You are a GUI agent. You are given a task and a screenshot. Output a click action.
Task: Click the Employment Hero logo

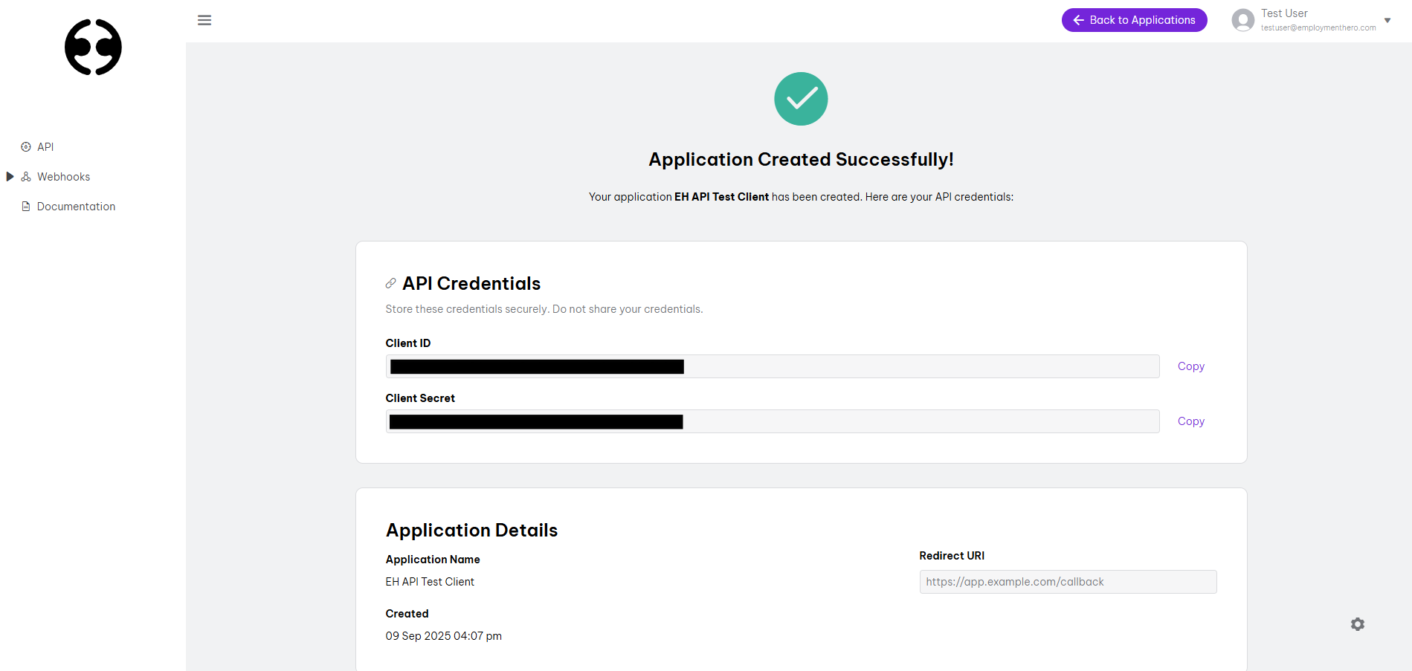(92, 47)
